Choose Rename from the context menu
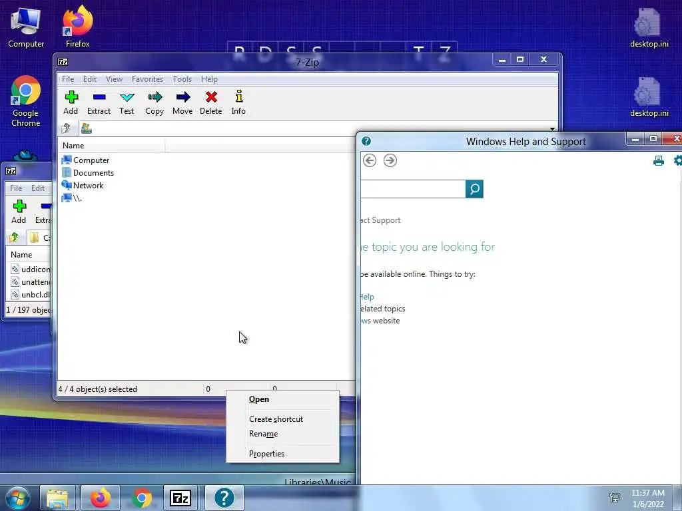682x511 pixels. click(x=282, y=434)
